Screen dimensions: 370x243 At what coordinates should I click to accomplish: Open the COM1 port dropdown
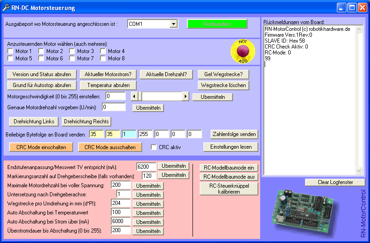(173, 24)
